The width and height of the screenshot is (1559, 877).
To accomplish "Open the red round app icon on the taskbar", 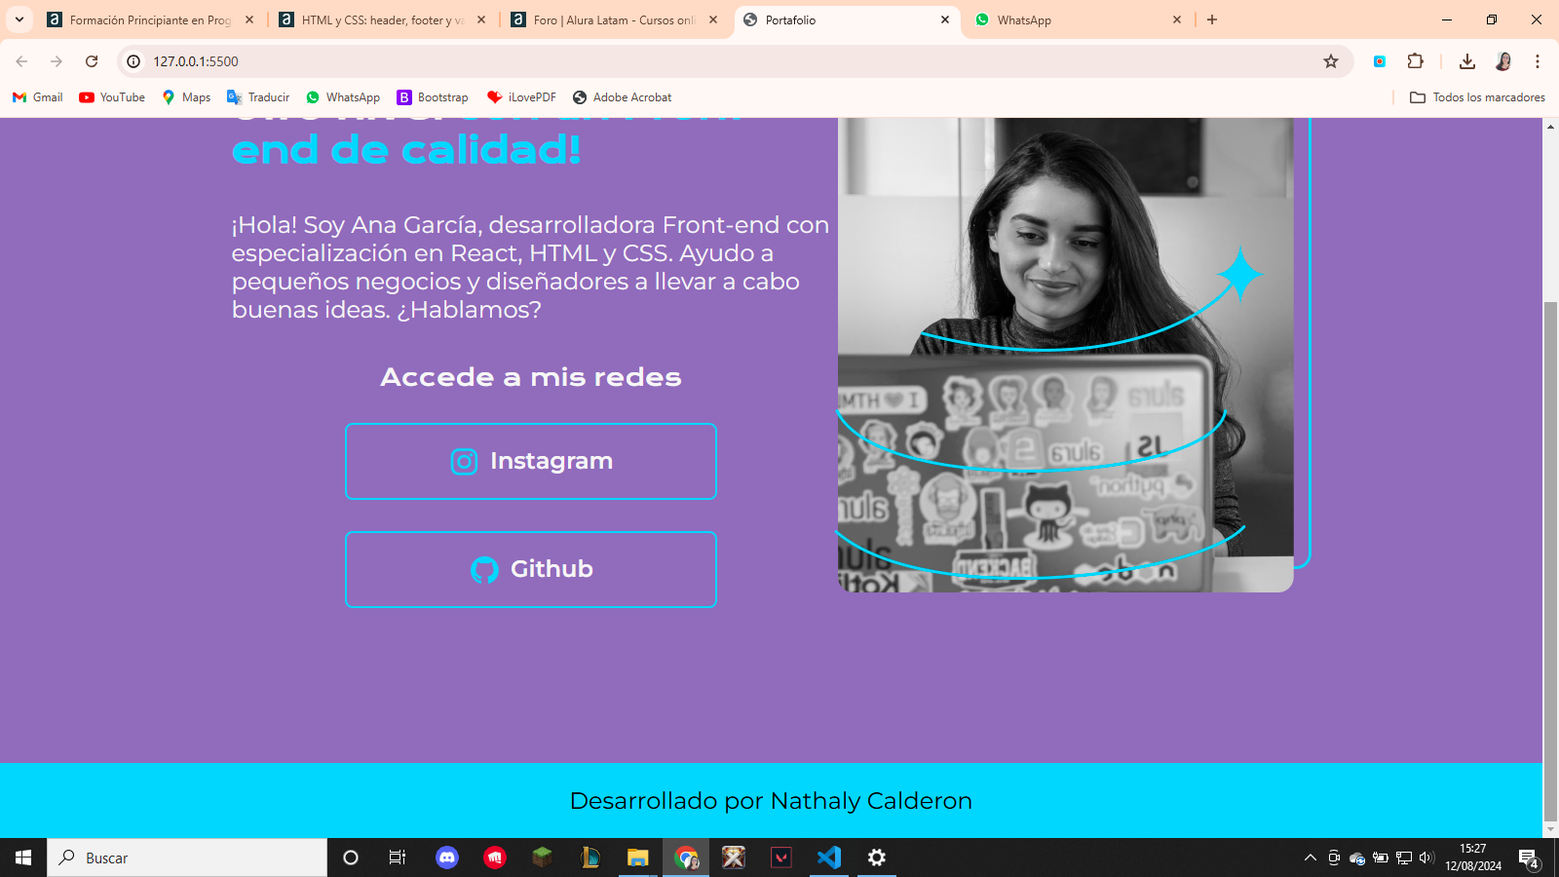I will tap(495, 858).
